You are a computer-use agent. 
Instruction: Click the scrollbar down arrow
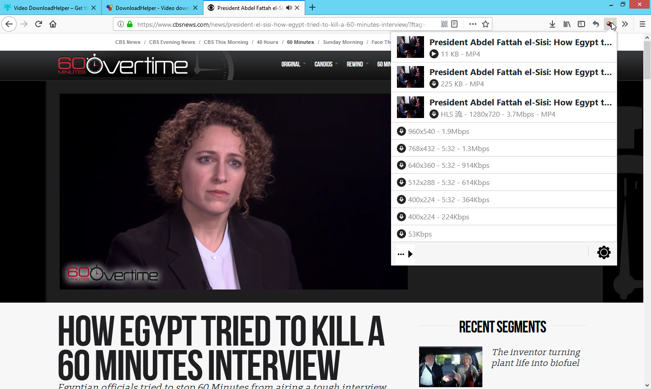click(x=647, y=385)
